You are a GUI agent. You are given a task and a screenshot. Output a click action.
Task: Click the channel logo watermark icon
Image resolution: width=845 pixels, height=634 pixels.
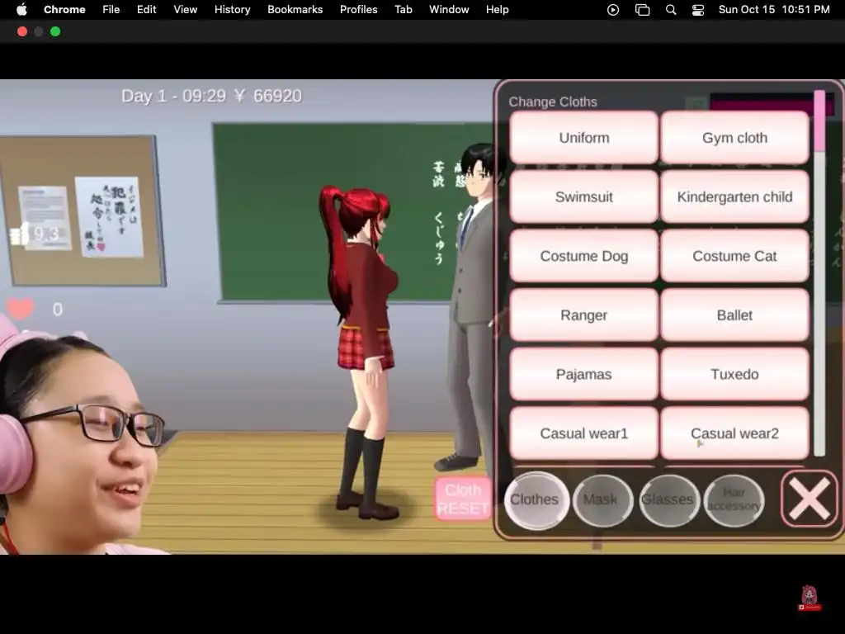(810, 598)
